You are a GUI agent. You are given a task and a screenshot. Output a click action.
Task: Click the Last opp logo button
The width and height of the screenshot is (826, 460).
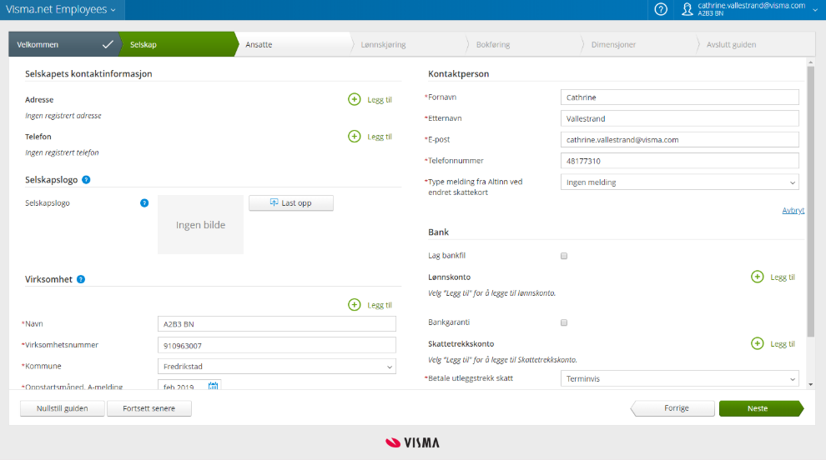click(291, 203)
